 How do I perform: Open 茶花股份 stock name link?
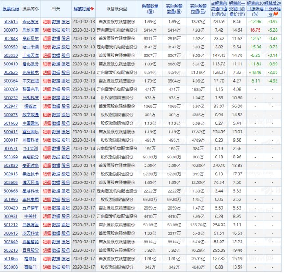31,22
